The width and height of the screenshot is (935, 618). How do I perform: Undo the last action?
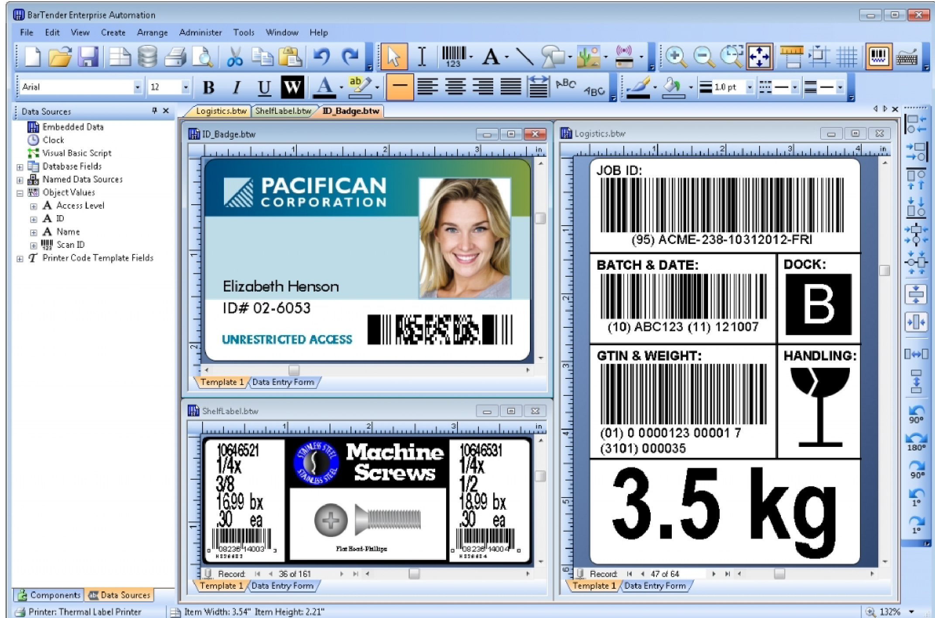[322, 57]
